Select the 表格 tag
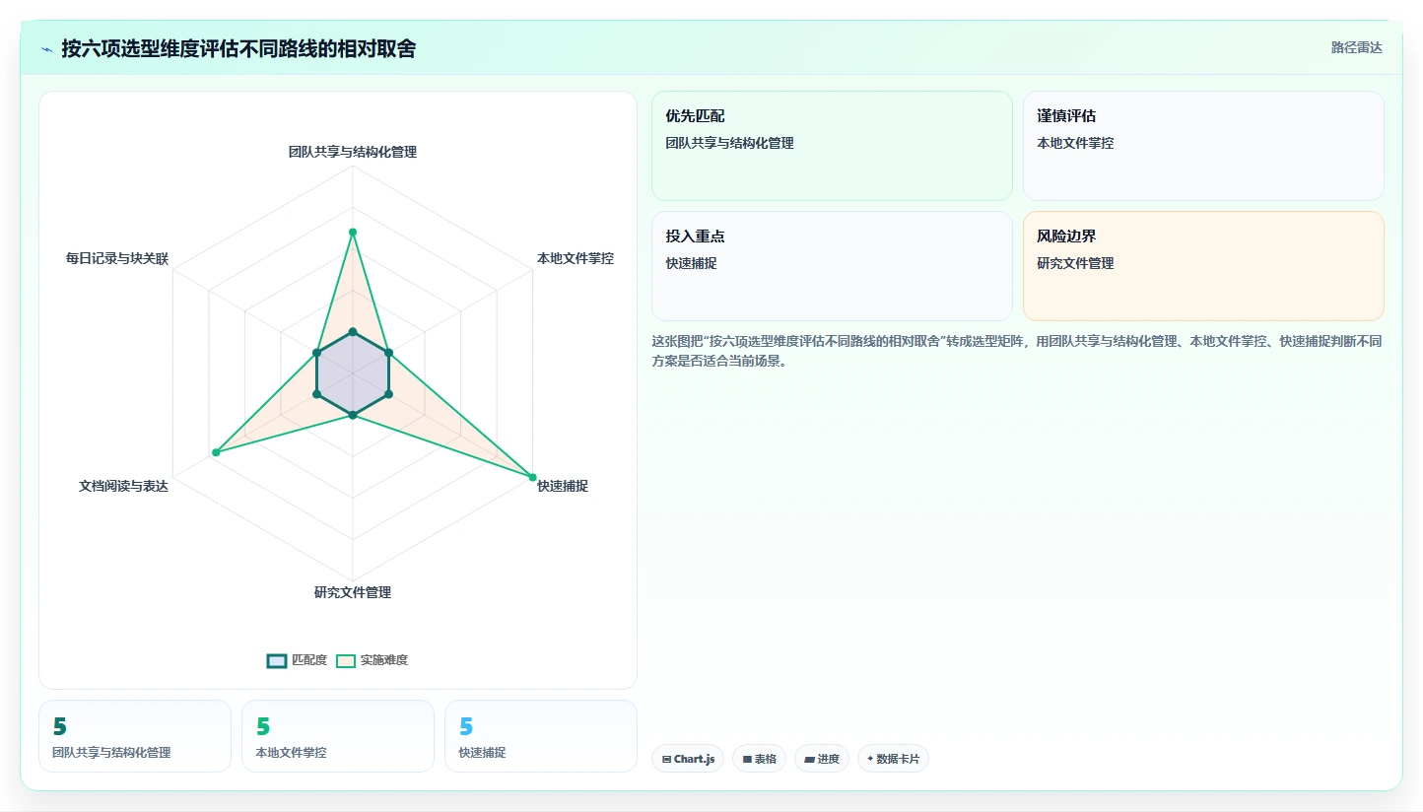 [x=759, y=759]
